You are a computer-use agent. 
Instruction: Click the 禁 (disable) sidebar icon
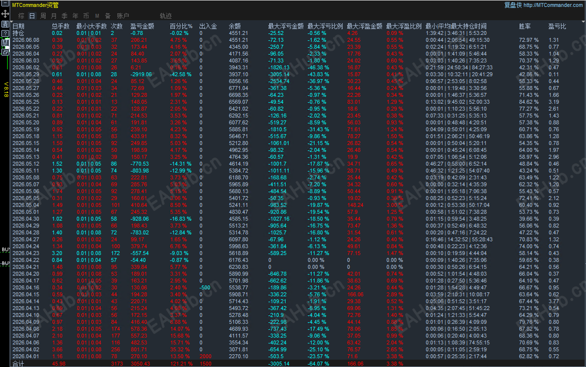[x=5, y=43]
